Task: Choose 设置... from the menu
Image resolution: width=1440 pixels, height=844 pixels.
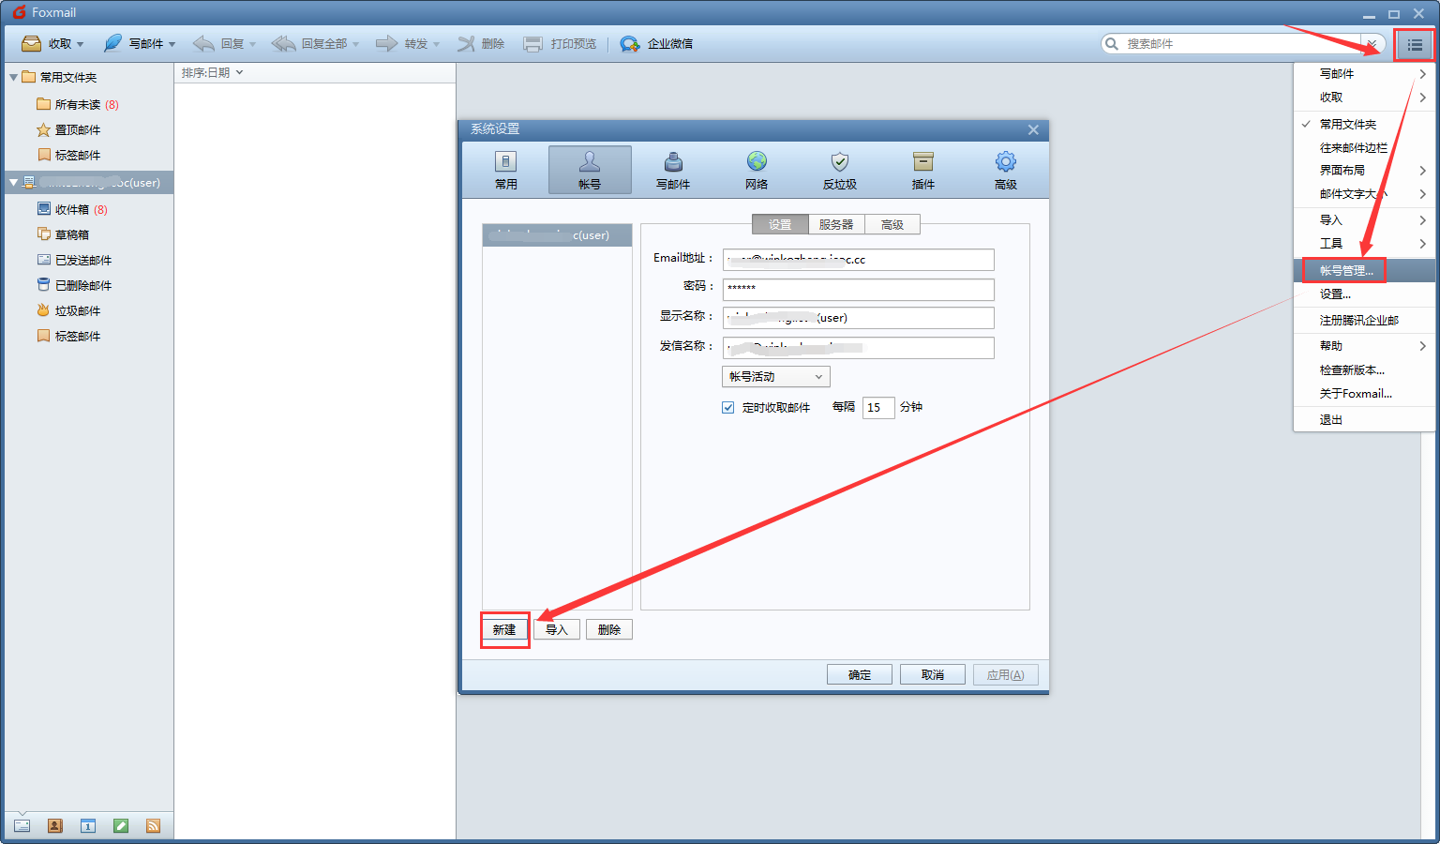Action: (1364, 294)
